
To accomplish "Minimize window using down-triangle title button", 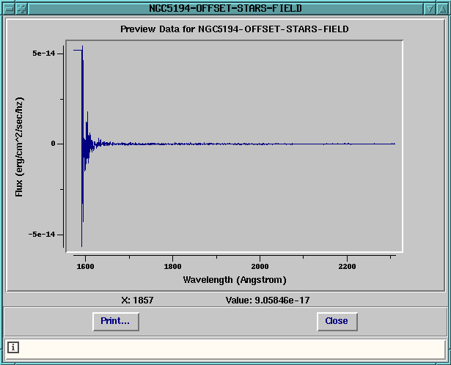I will click(x=430, y=7).
